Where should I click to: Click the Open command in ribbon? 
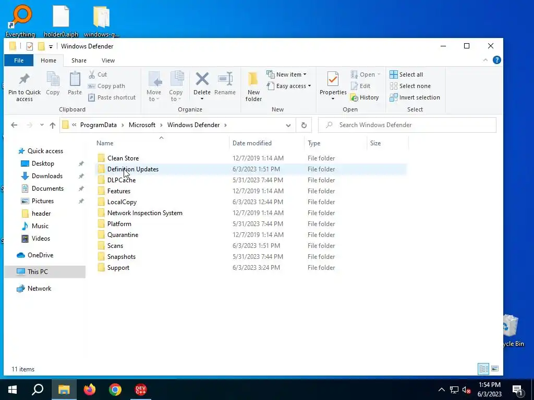point(365,74)
